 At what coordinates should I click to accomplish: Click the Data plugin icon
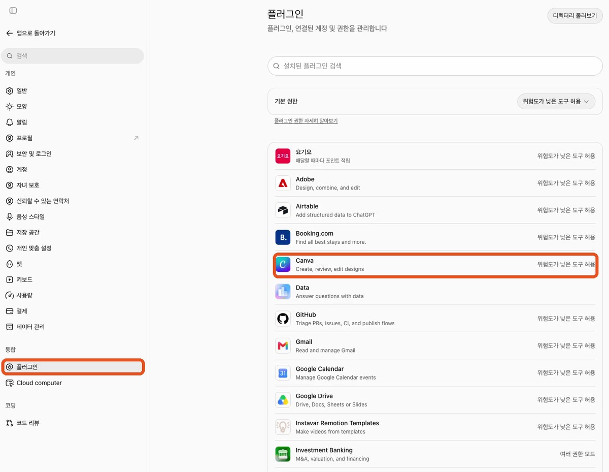[x=283, y=292]
